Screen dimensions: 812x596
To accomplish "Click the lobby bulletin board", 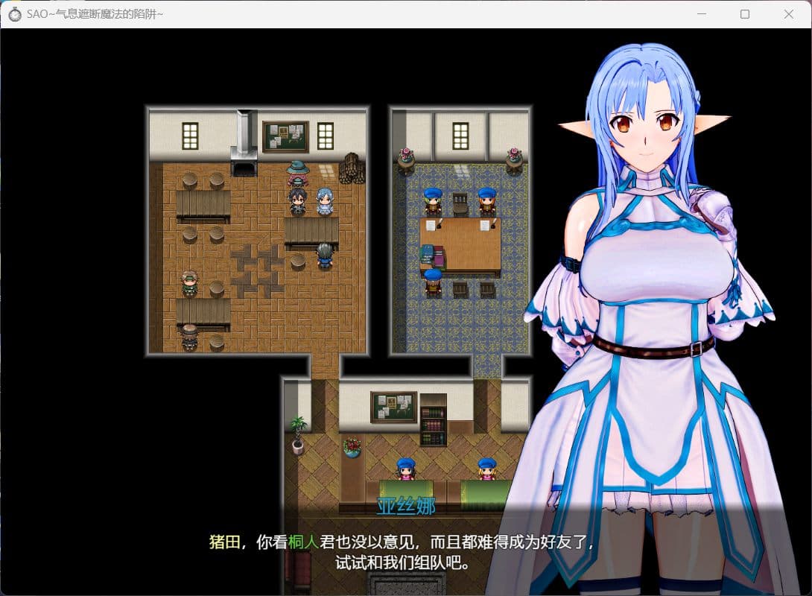I will (x=393, y=407).
